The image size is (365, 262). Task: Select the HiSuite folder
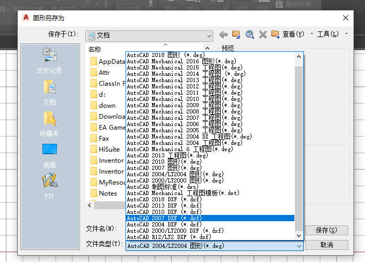pyautogui.click(x=105, y=150)
